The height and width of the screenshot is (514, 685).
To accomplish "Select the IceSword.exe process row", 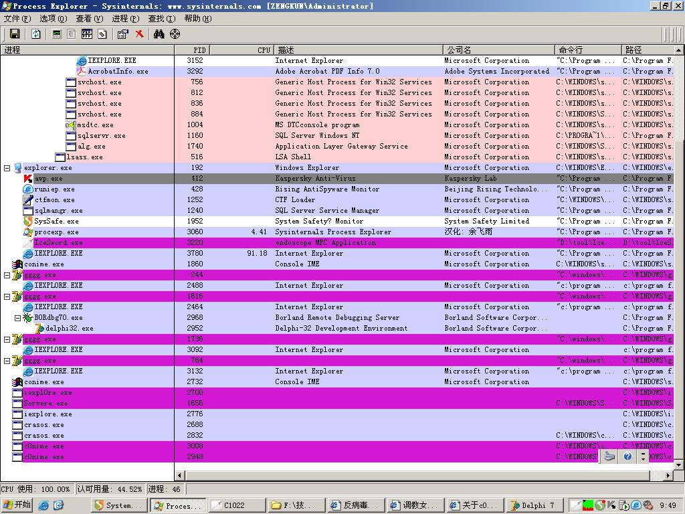I will click(58, 243).
